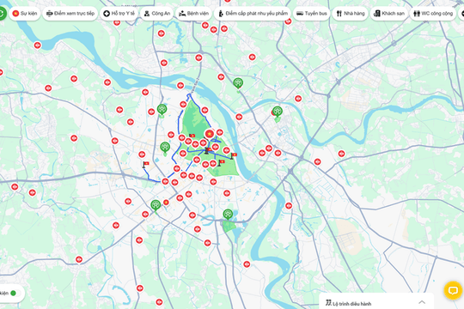Show Tuyến bus routes

312,14
